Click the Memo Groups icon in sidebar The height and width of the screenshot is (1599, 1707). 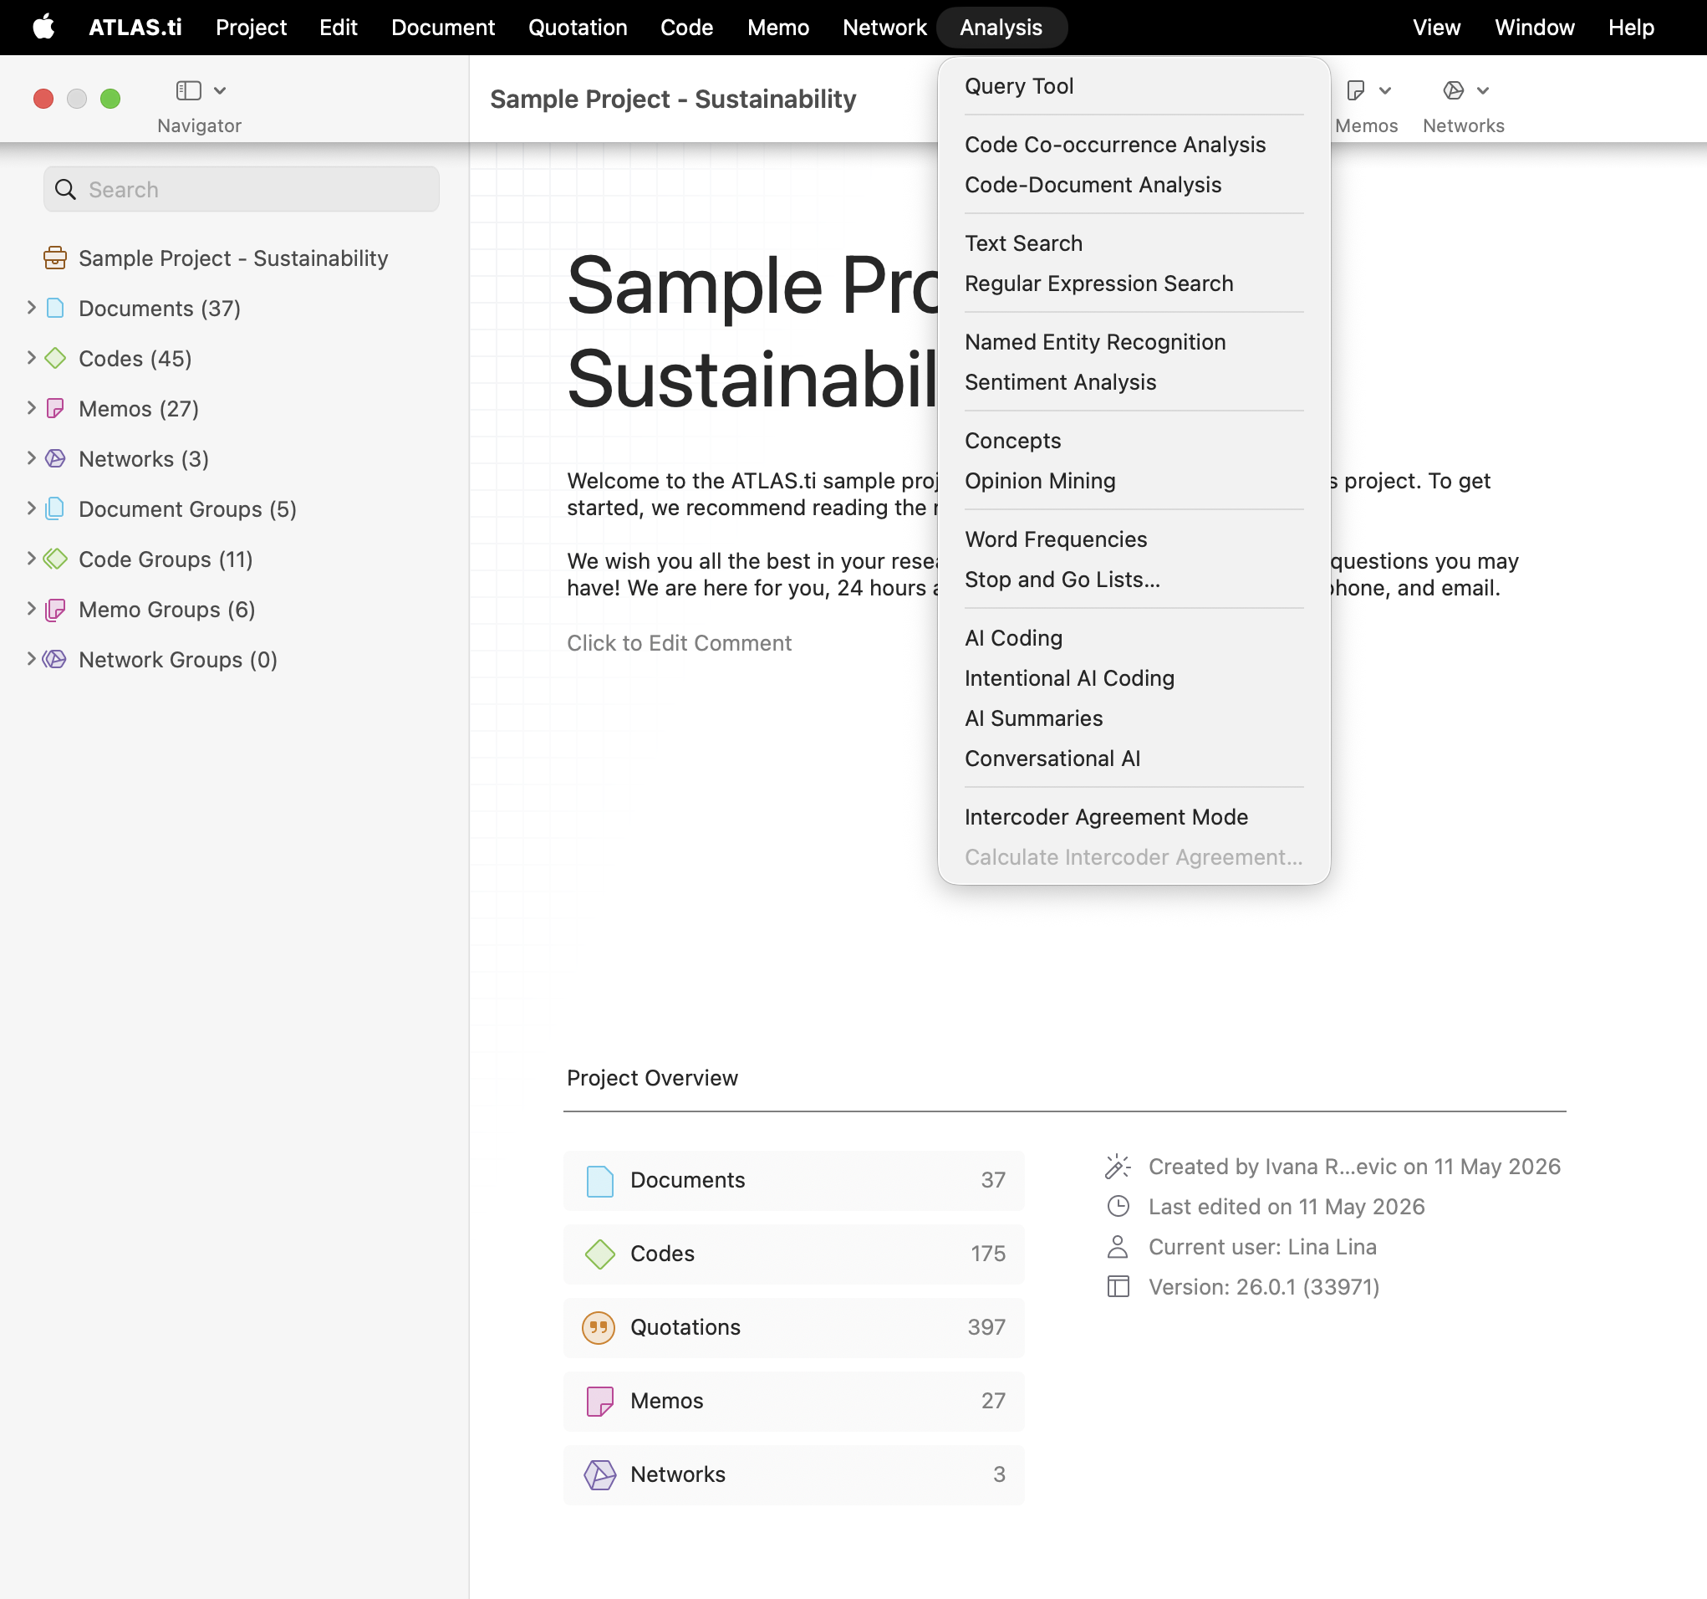(55, 609)
